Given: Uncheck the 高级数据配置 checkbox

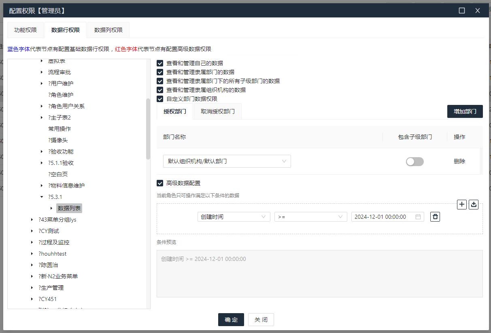Looking at the screenshot, I should tap(159, 183).
